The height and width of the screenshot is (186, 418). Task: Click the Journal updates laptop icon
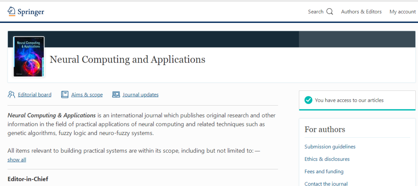[116, 94]
